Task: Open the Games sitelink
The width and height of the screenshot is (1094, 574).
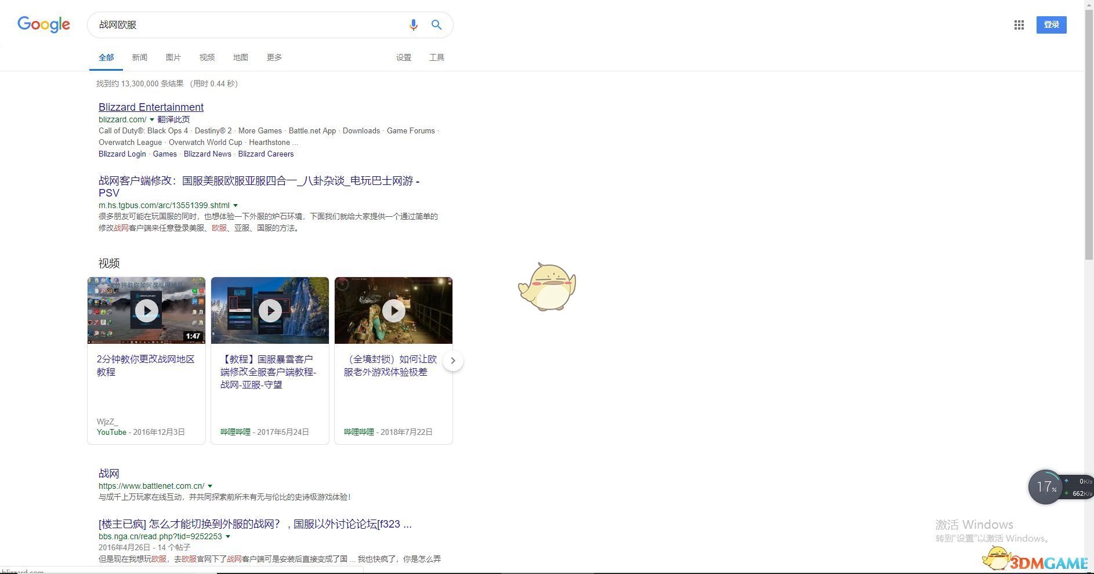Action: click(x=165, y=154)
